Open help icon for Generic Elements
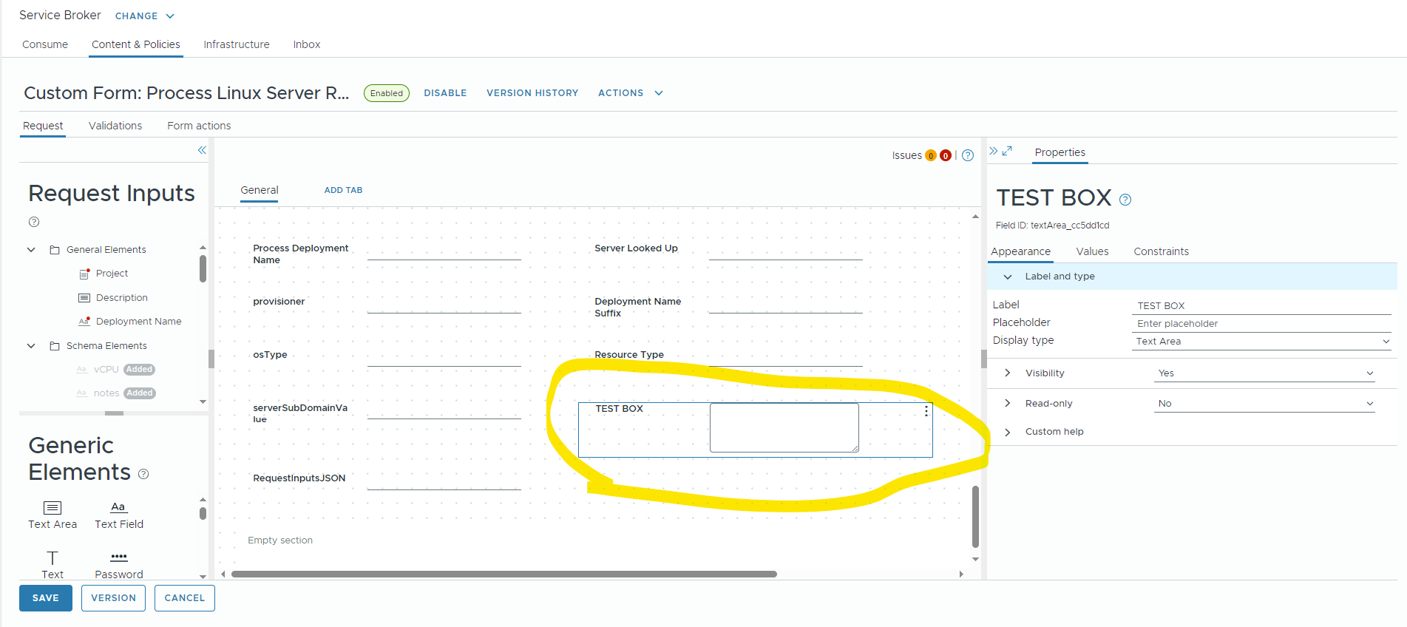Image resolution: width=1407 pixels, height=627 pixels. 143,474
